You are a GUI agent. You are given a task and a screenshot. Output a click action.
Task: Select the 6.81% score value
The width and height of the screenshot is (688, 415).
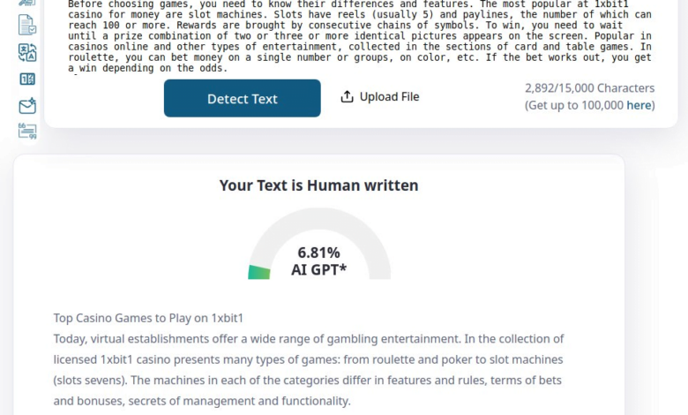click(319, 253)
